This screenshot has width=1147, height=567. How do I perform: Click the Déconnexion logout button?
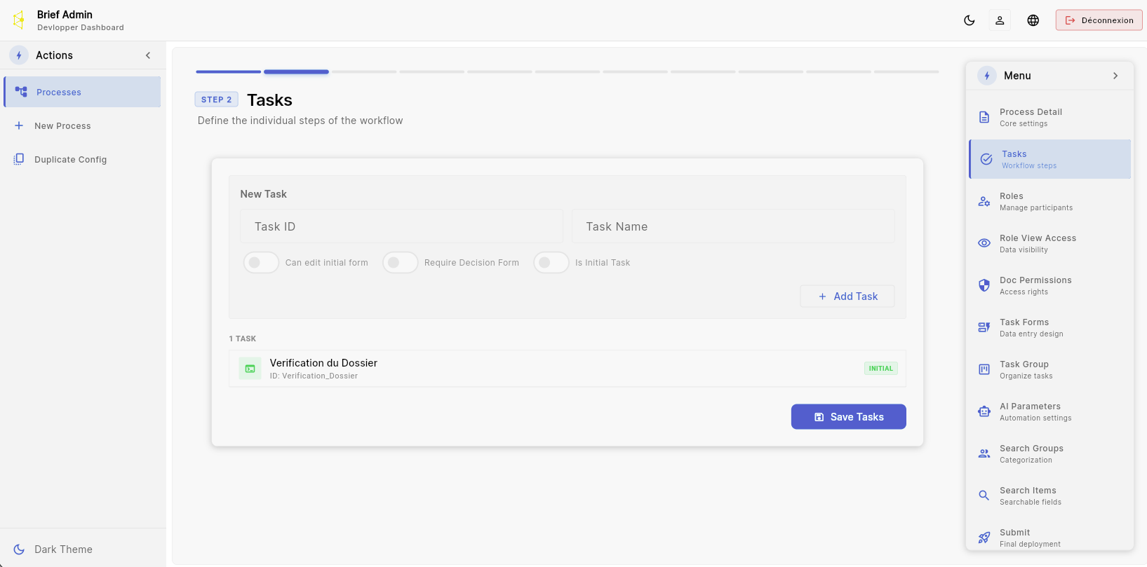coord(1099,20)
